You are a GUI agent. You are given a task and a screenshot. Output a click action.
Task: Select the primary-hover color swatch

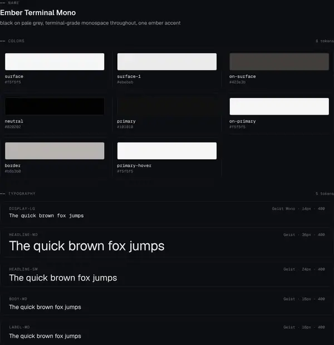[x=167, y=151]
